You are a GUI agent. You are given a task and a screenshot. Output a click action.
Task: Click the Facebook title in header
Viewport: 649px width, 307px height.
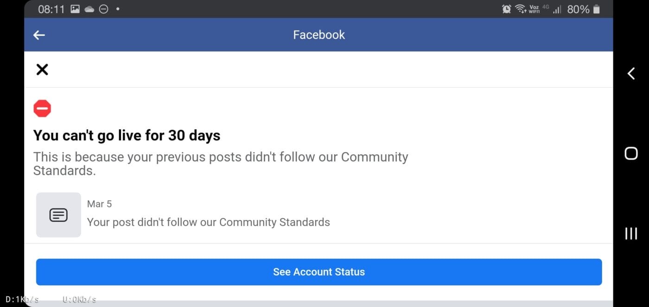pyautogui.click(x=319, y=35)
